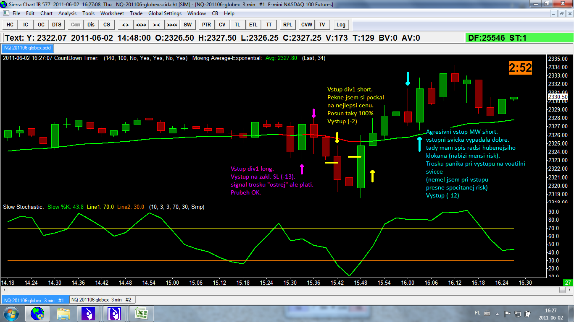The height and width of the screenshot is (322, 574).
Task: Switch to NQ-201106-globex 3 min #1 tab
Action: [34, 300]
